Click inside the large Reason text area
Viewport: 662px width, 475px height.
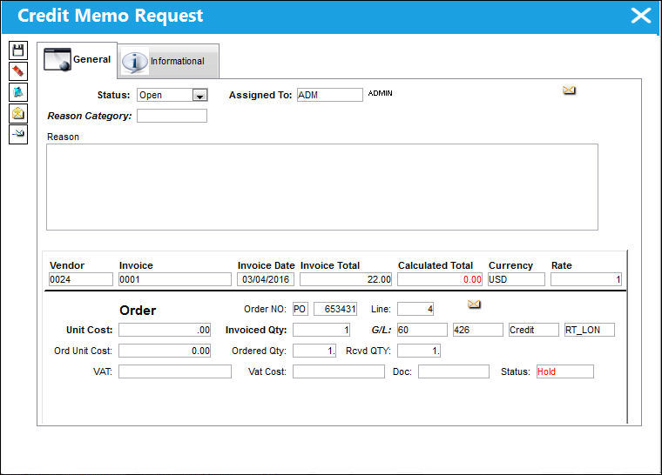point(322,187)
